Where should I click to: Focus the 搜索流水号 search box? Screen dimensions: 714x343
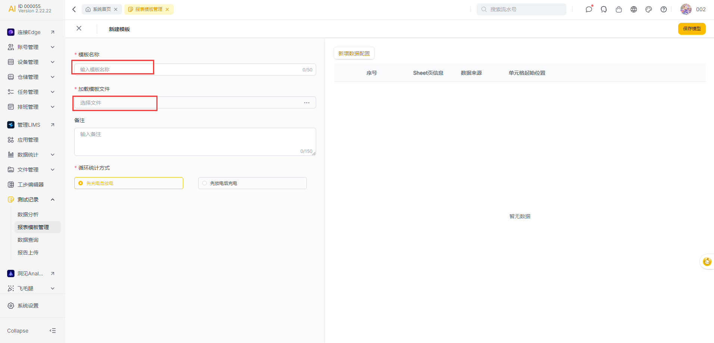521,9
